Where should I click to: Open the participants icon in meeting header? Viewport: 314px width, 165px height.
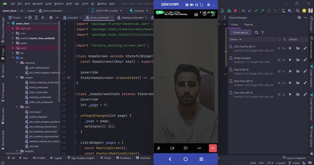(x=213, y=14)
